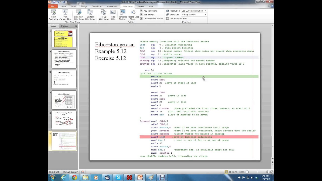Start slide show From Beginning

(x=54, y=15)
